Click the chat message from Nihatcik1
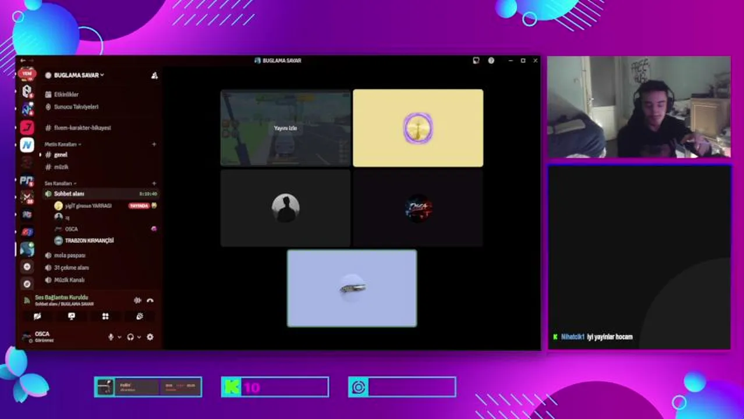Screen dimensions: 744x419 592,337
